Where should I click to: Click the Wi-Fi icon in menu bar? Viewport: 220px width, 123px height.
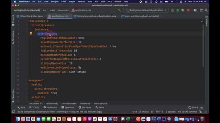[172, 2]
